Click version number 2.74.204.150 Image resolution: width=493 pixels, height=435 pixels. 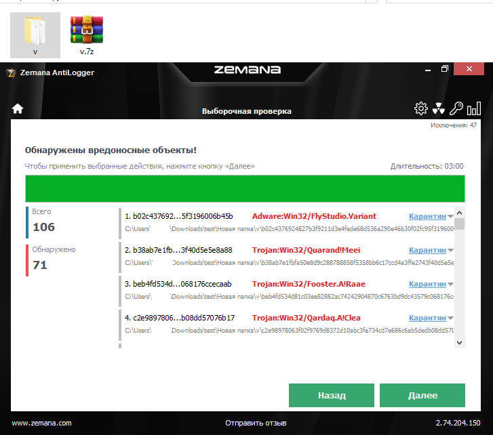coord(458,423)
